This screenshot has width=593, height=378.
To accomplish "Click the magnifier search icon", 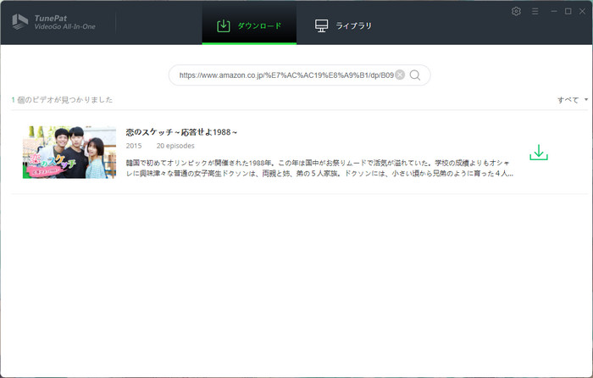I will (415, 75).
